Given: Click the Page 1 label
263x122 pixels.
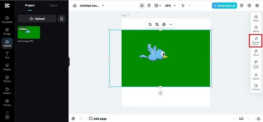Looking at the screenshot, I should click(x=125, y=15).
